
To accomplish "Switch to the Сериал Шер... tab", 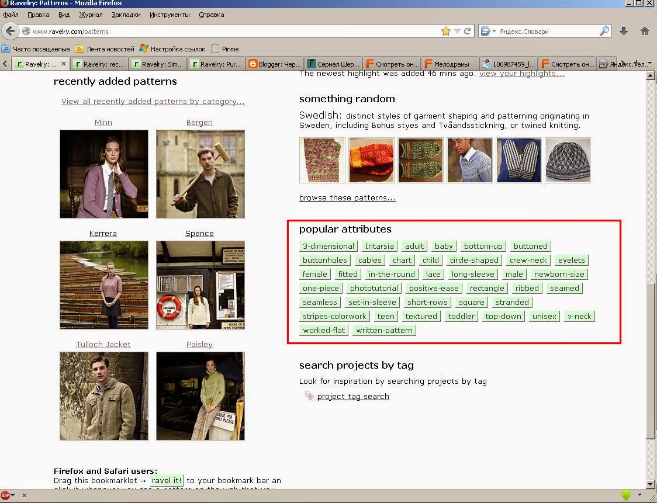I will [333, 64].
